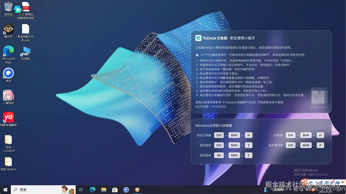Open File Explorer from the taskbar
Screen dimensions: 346x194
click(x=104, y=190)
